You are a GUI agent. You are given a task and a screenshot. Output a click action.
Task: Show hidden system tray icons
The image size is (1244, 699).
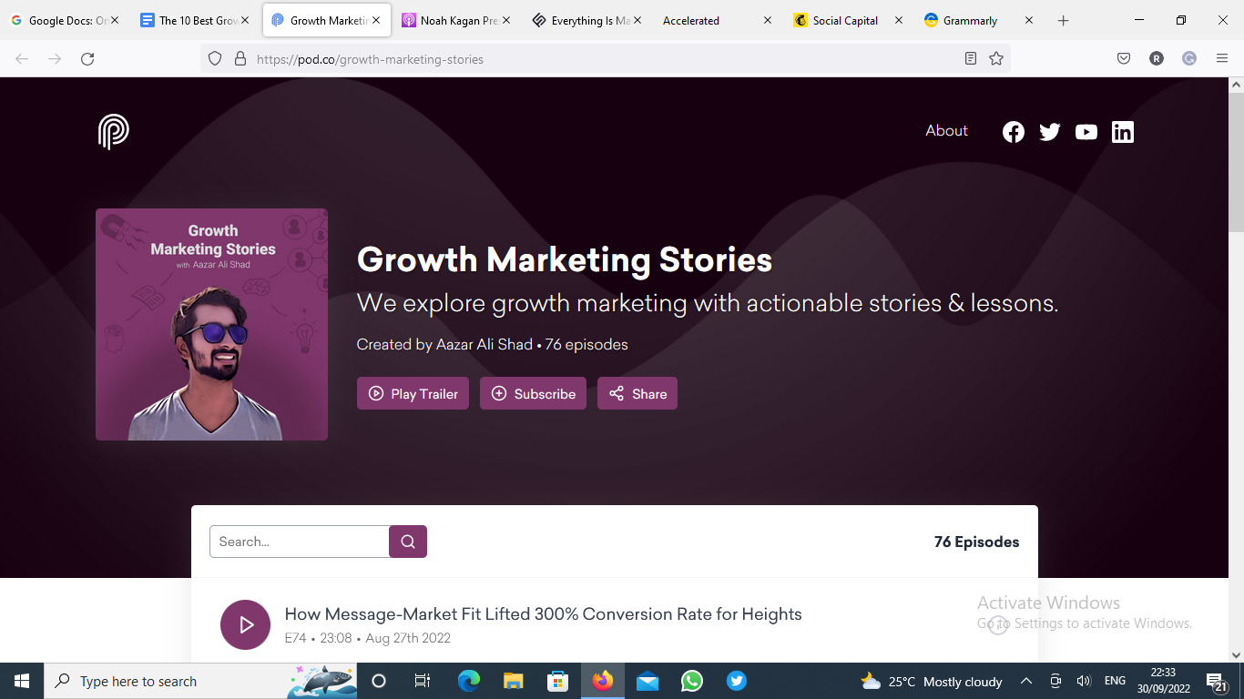tap(1026, 681)
